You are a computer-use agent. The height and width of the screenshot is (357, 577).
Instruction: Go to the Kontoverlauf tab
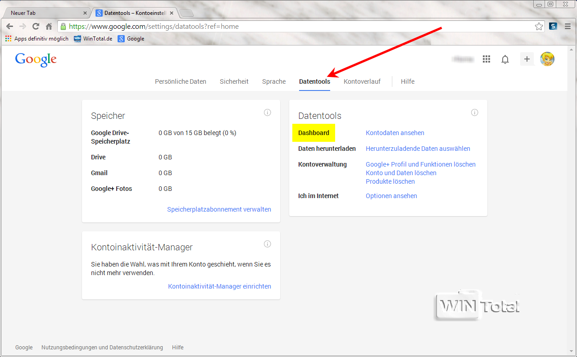point(362,81)
